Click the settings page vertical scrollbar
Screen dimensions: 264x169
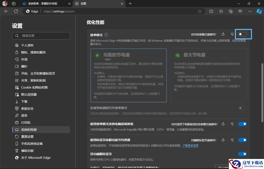pos(262,93)
